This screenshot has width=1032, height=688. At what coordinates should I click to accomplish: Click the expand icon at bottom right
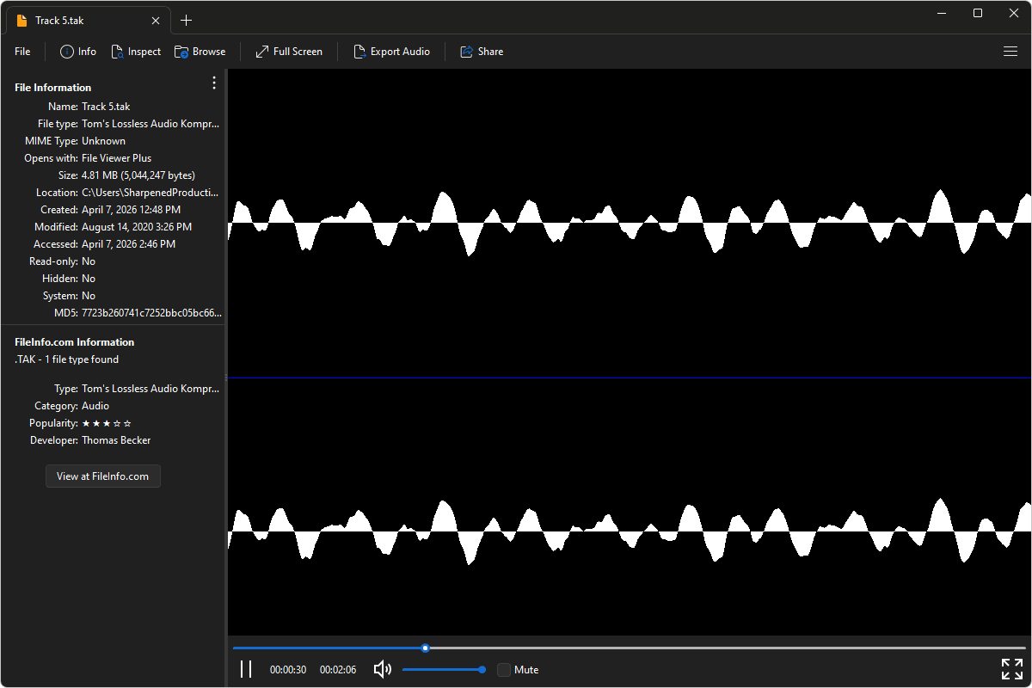1011,669
